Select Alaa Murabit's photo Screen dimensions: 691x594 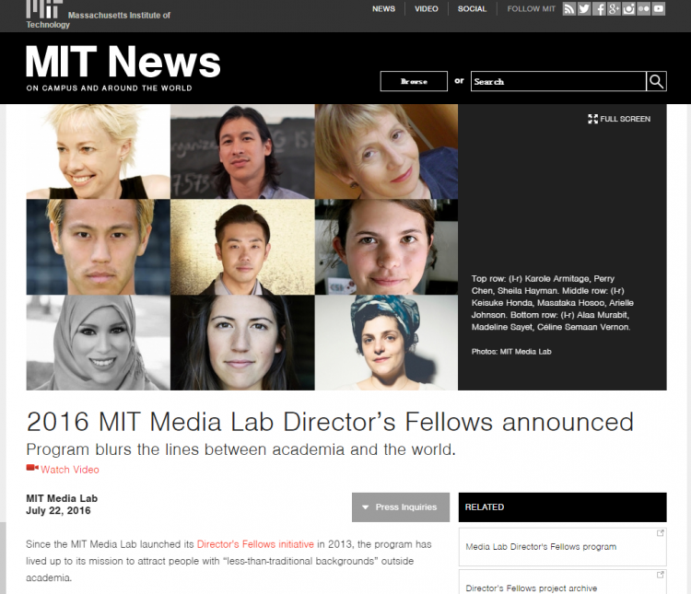click(x=98, y=343)
